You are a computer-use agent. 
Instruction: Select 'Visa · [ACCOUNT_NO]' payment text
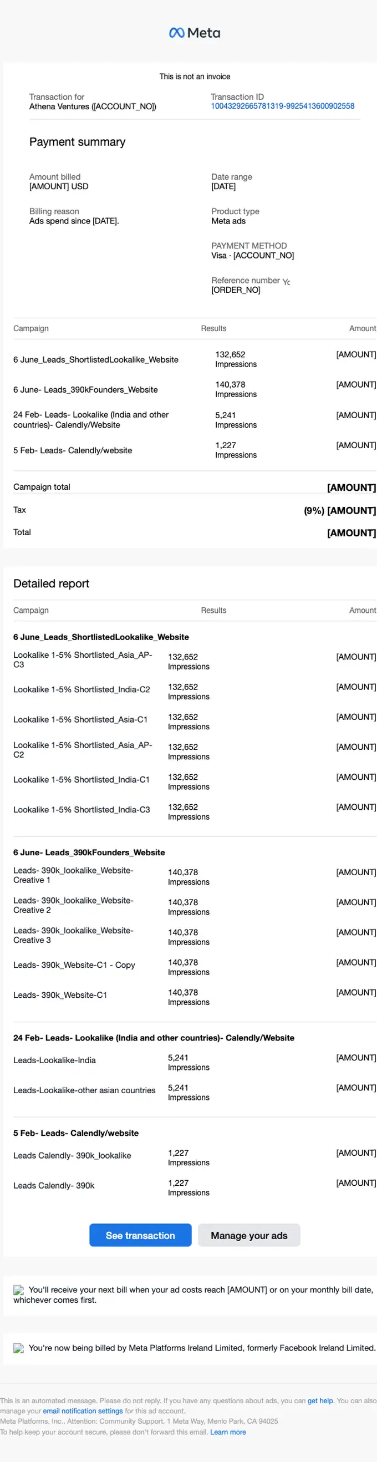click(253, 256)
